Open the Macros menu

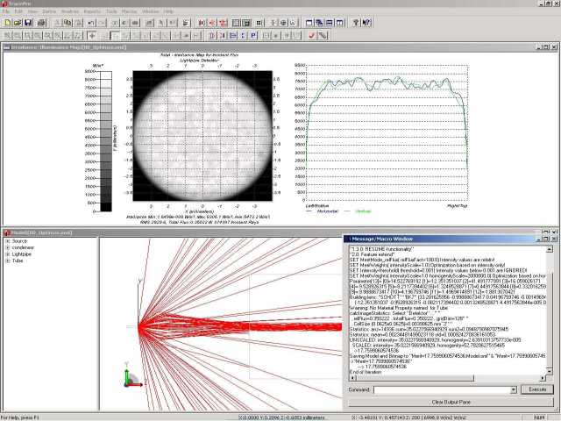129,11
